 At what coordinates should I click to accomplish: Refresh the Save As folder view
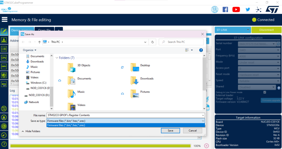pyautogui.click(x=152, y=42)
